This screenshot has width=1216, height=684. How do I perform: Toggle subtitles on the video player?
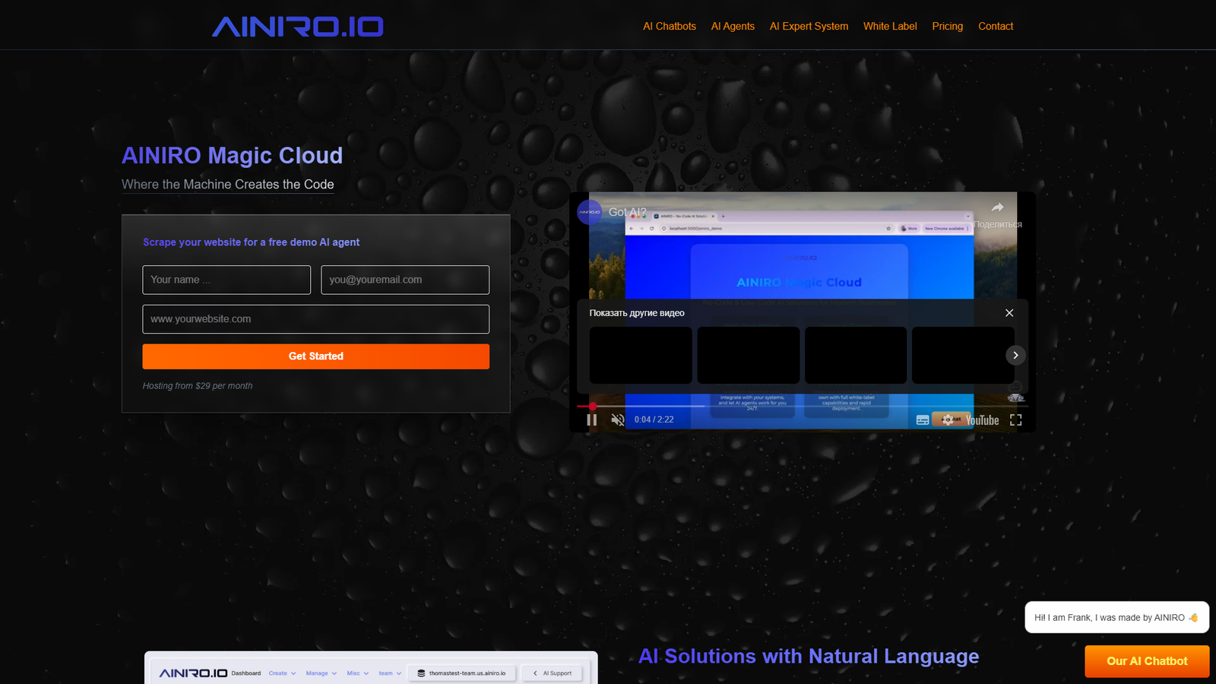pos(923,420)
